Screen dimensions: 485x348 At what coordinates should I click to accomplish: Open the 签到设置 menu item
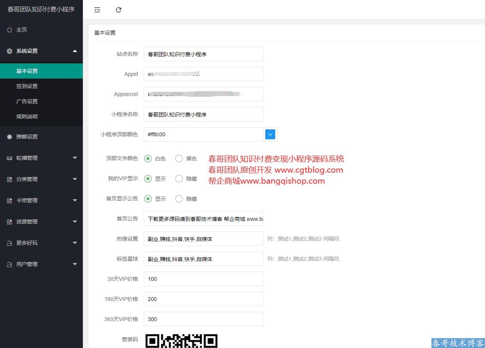coord(27,86)
